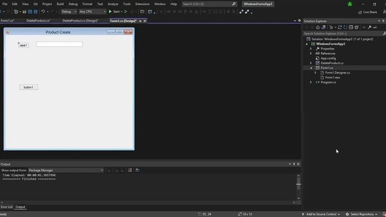386x217 pixels.
Task: Click the Undo arrow icon
Action: click(43, 11)
